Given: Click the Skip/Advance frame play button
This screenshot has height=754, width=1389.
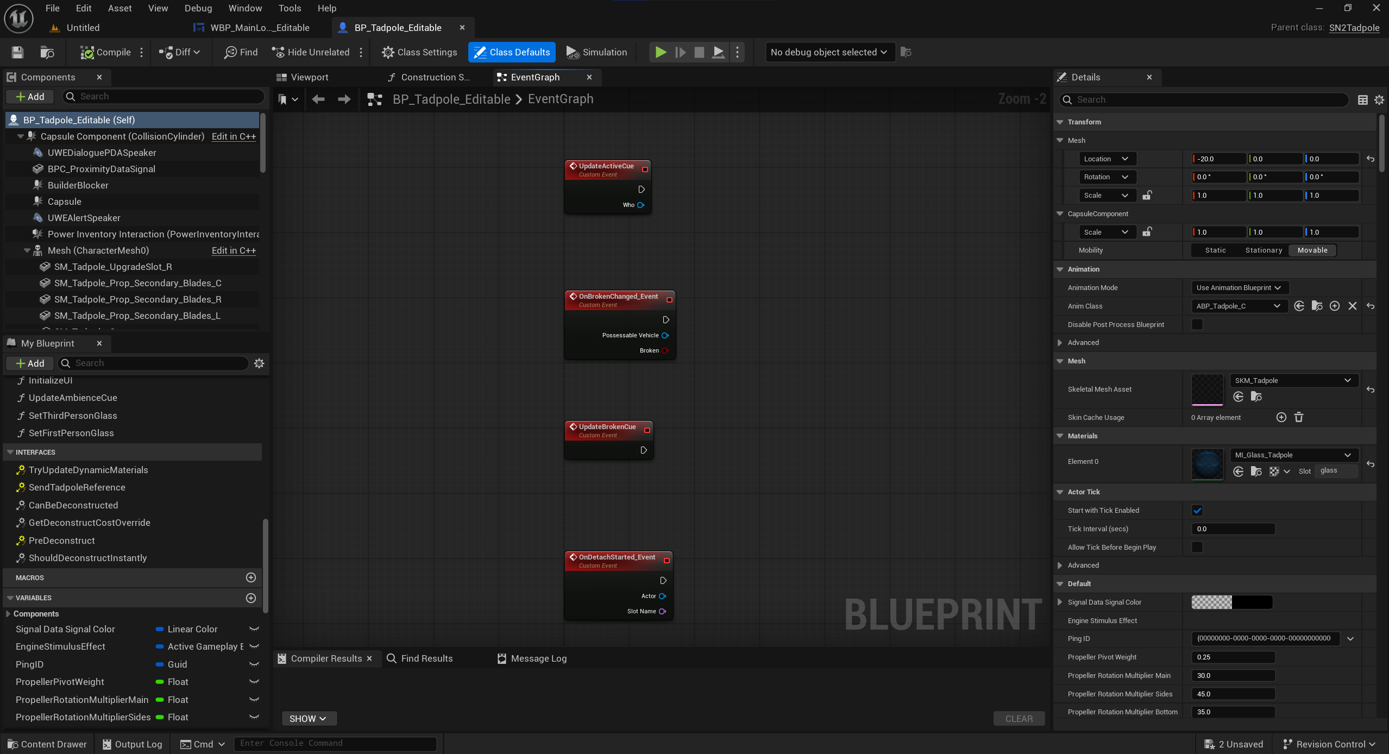Looking at the screenshot, I should click(680, 52).
